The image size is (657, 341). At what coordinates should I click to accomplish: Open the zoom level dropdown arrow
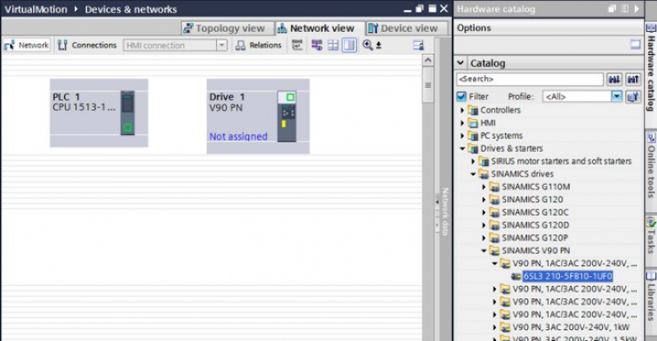tap(379, 45)
